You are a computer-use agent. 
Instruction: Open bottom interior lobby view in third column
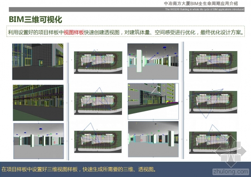click(153, 139)
